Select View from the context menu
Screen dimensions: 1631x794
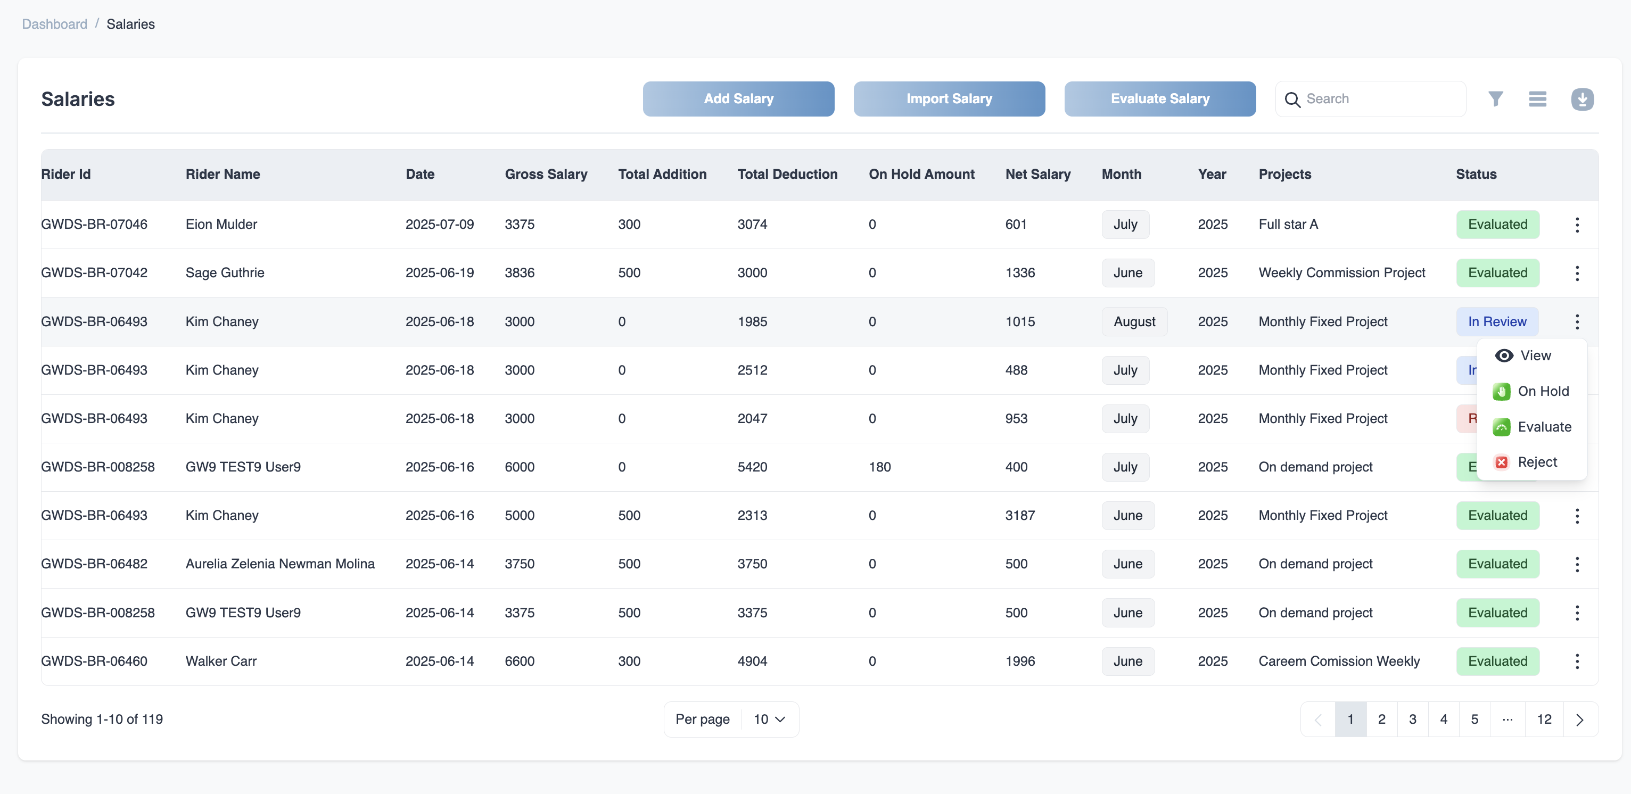(x=1531, y=355)
